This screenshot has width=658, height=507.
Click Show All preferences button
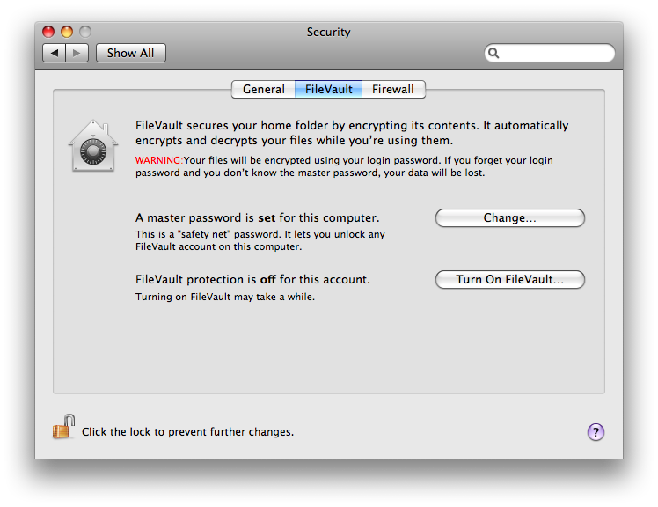[131, 53]
